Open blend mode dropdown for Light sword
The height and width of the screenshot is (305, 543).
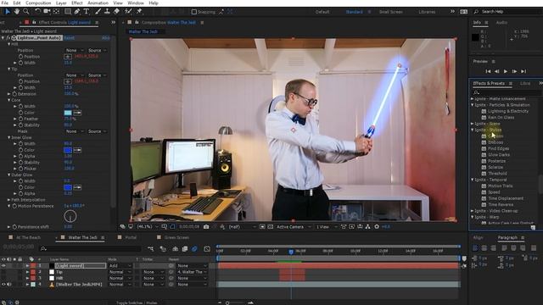120,265
